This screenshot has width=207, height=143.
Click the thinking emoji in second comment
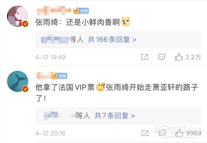[101, 87]
